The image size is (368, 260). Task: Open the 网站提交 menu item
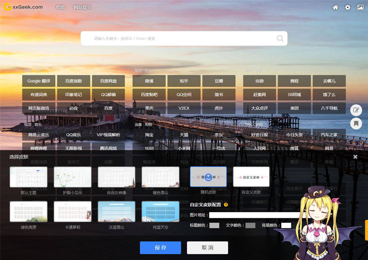tap(82, 7)
